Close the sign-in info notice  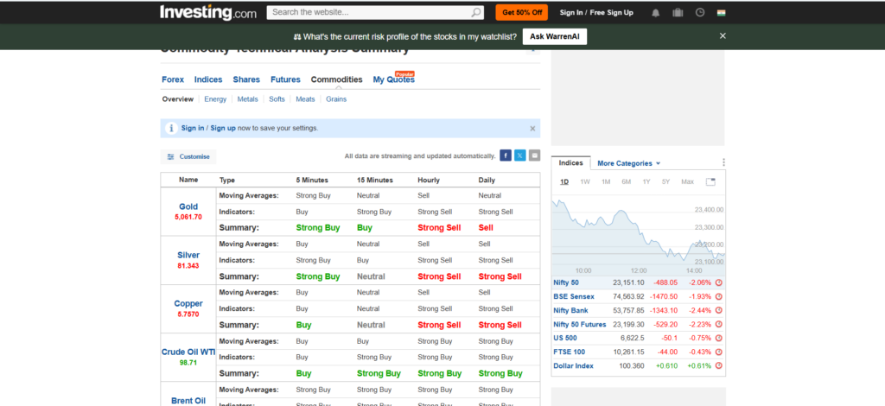[x=532, y=129]
